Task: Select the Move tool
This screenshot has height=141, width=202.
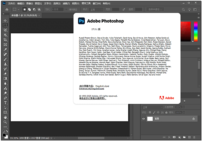Action: point(5,20)
